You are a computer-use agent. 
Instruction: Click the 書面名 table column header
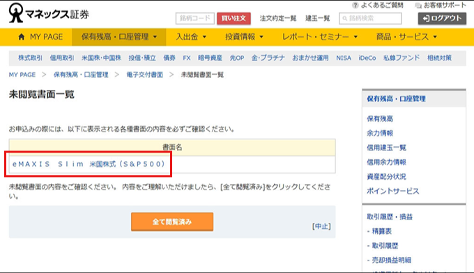coord(172,148)
